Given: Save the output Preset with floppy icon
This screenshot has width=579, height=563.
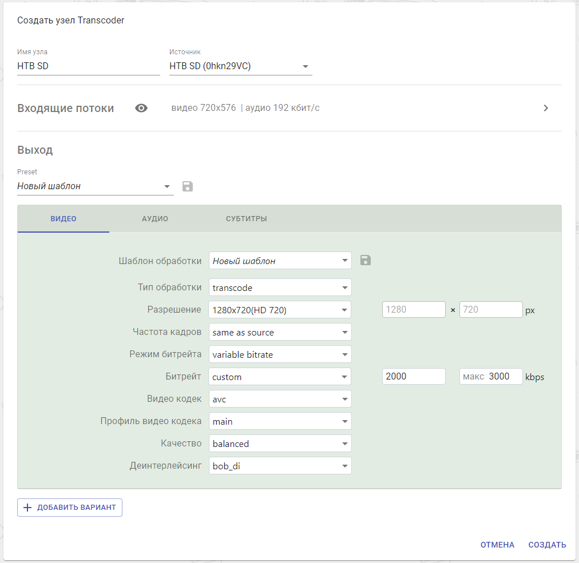Looking at the screenshot, I should [188, 186].
